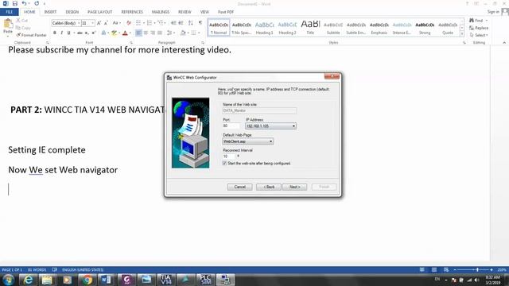Screen dimensions: 509x286
Task: Open Internet Explorer from taskbar
Action: (x=28, y=280)
